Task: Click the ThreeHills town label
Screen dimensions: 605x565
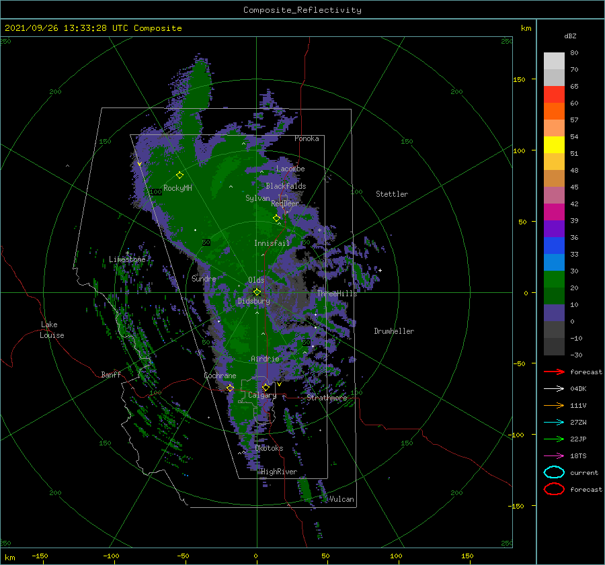Action: [x=337, y=294]
